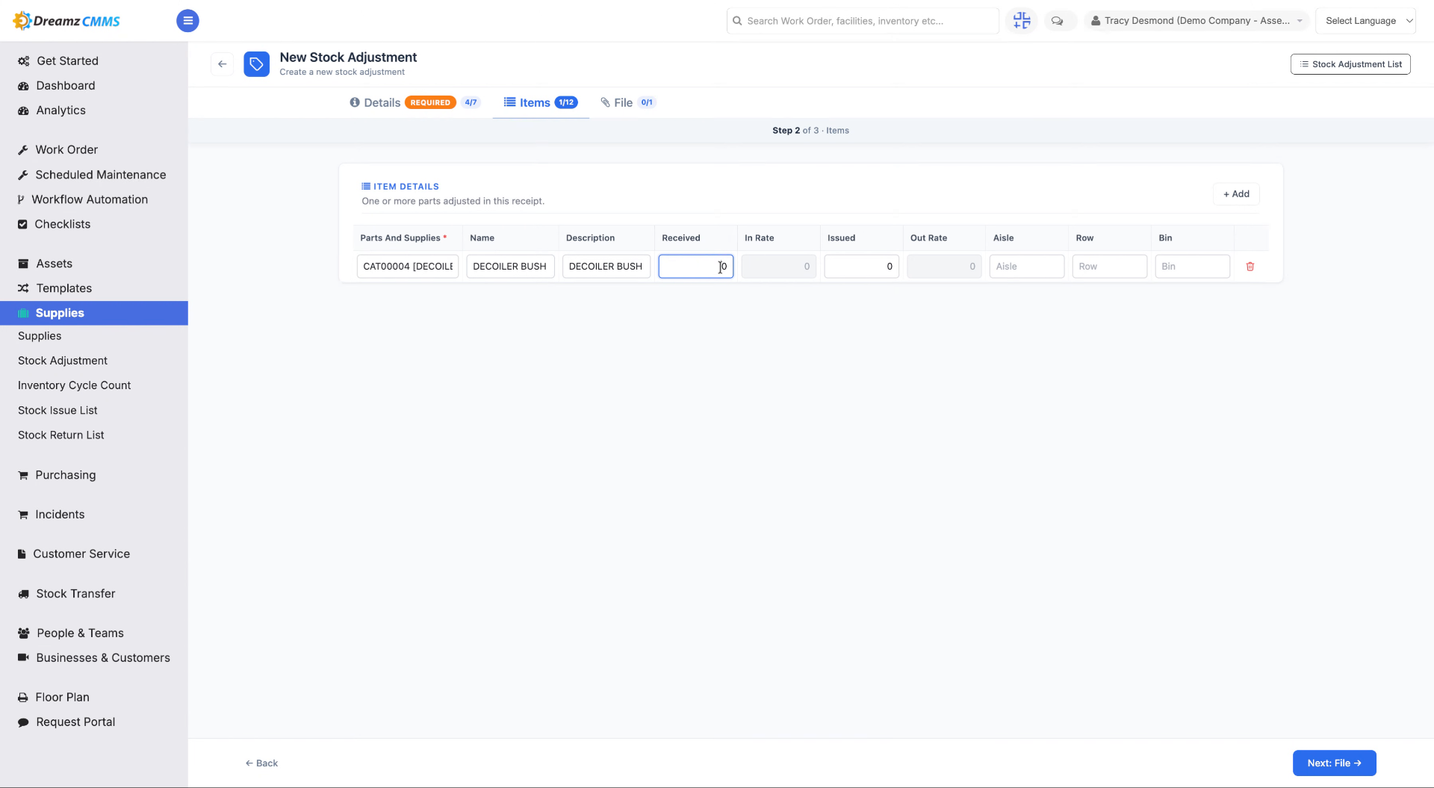The image size is (1434, 788).
Task: Open the chat messages icon in header
Action: coord(1057,21)
